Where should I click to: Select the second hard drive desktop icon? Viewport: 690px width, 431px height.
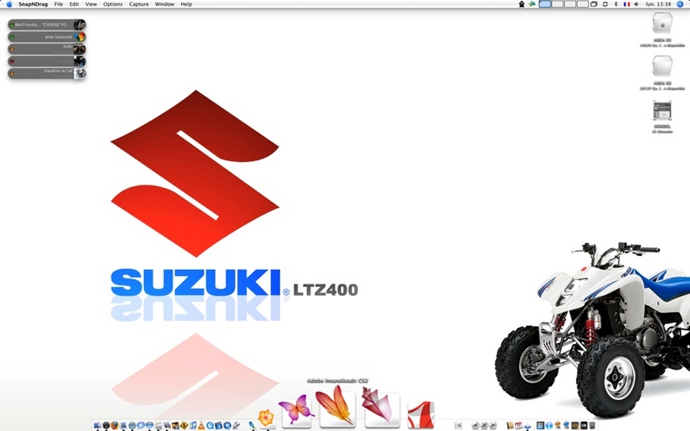click(x=662, y=66)
